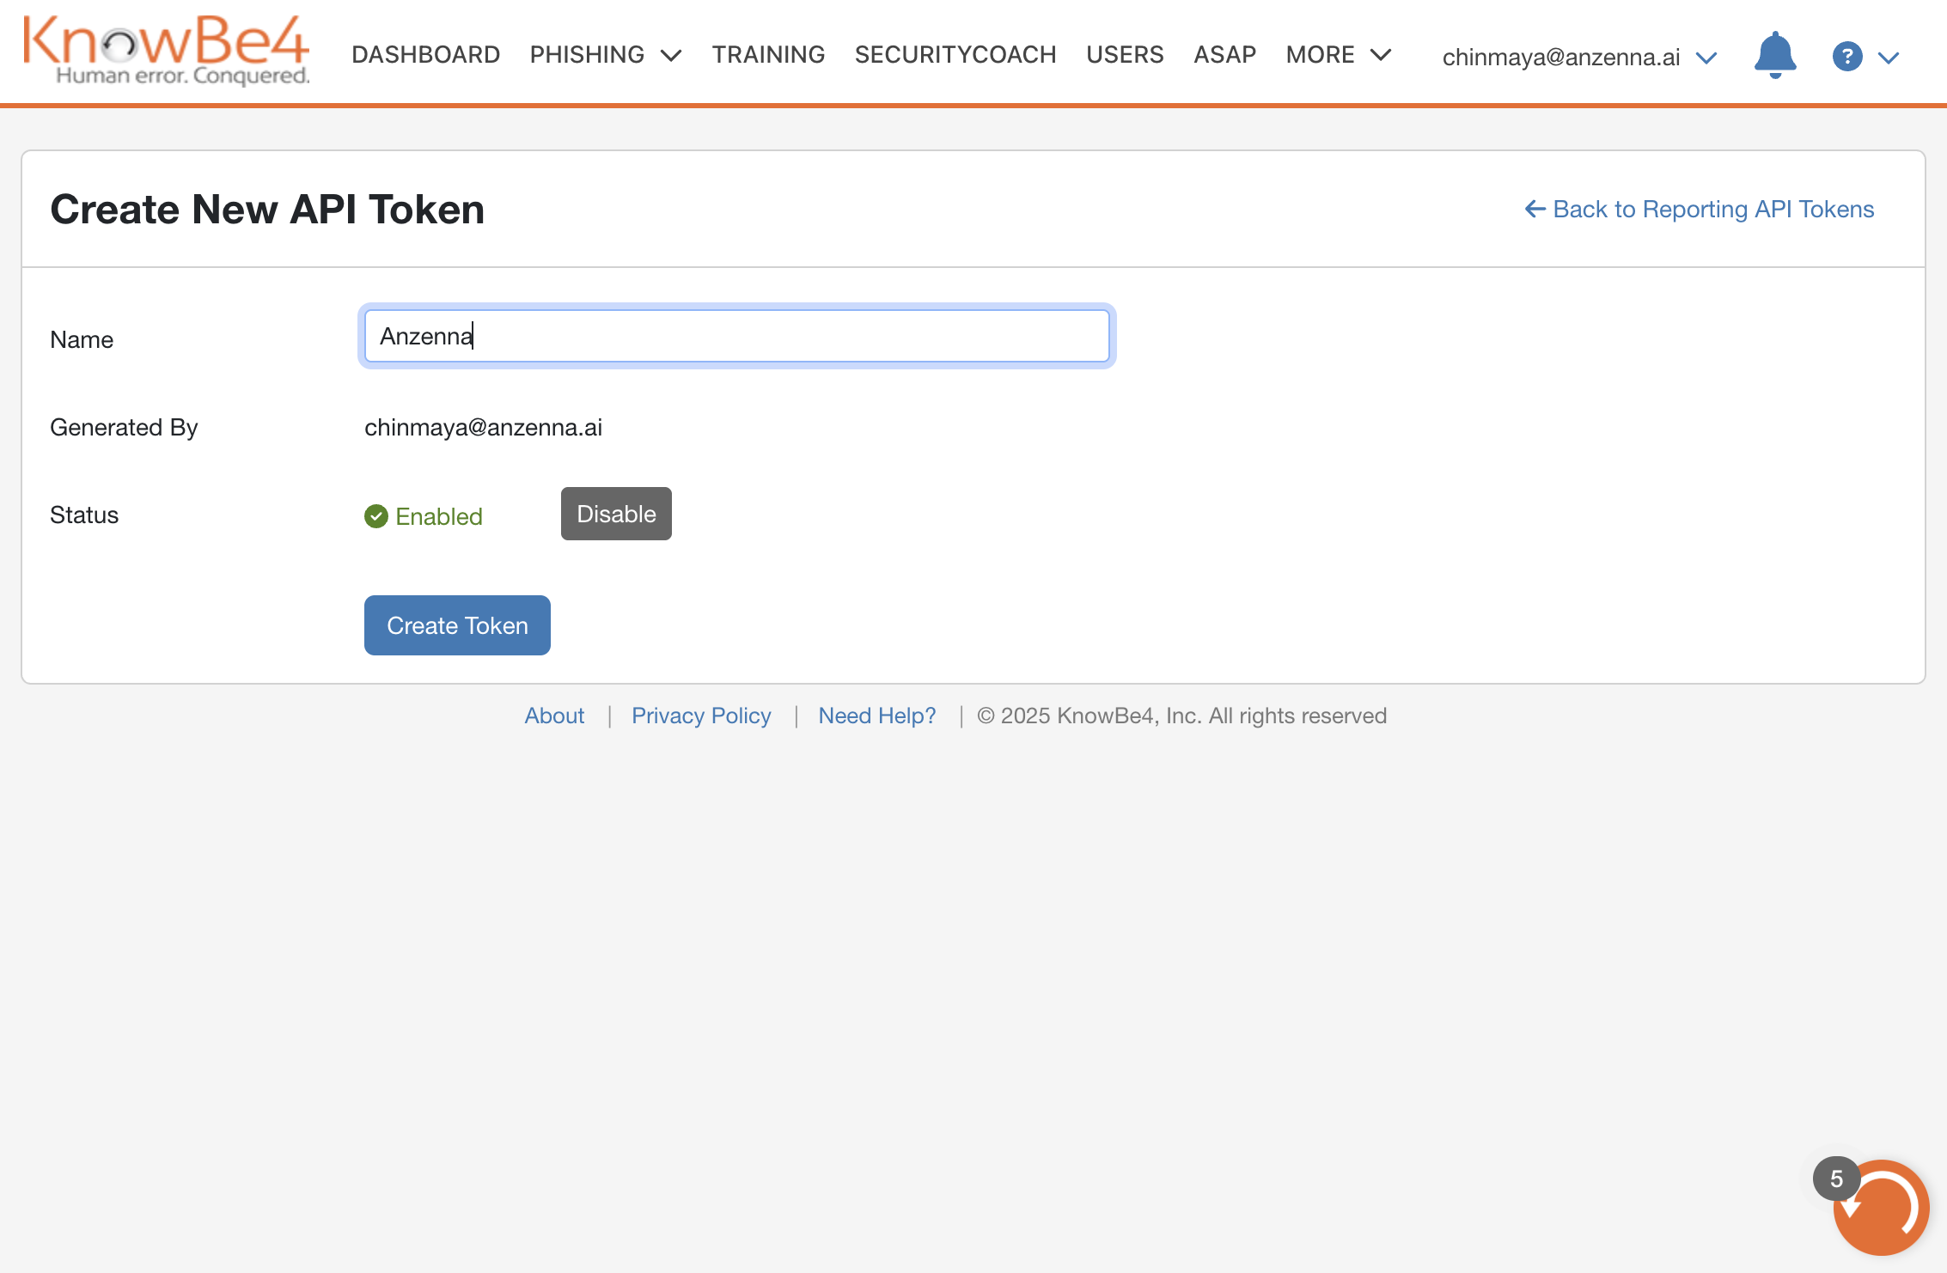Click the number 5 notification badge

pyautogui.click(x=1836, y=1179)
